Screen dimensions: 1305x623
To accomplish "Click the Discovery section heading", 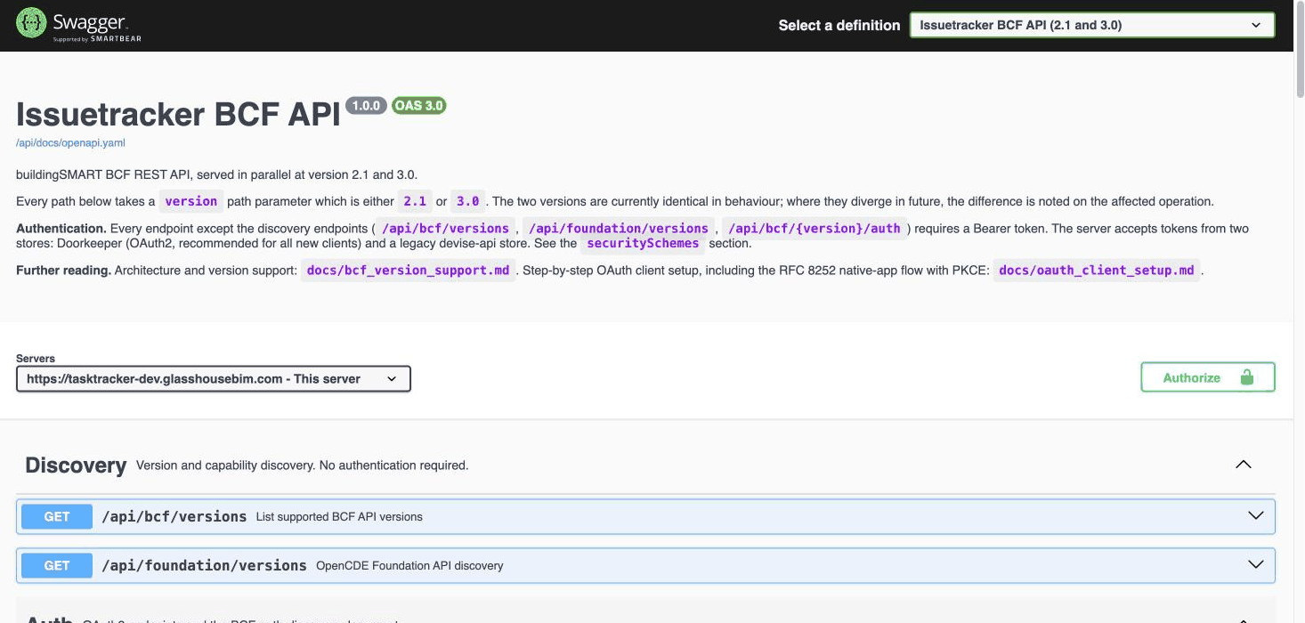I will point(76,465).
